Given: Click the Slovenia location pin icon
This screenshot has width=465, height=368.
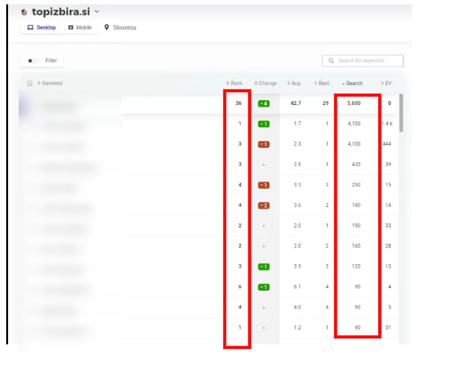Looking at the screenshot, I should [107, 27].
